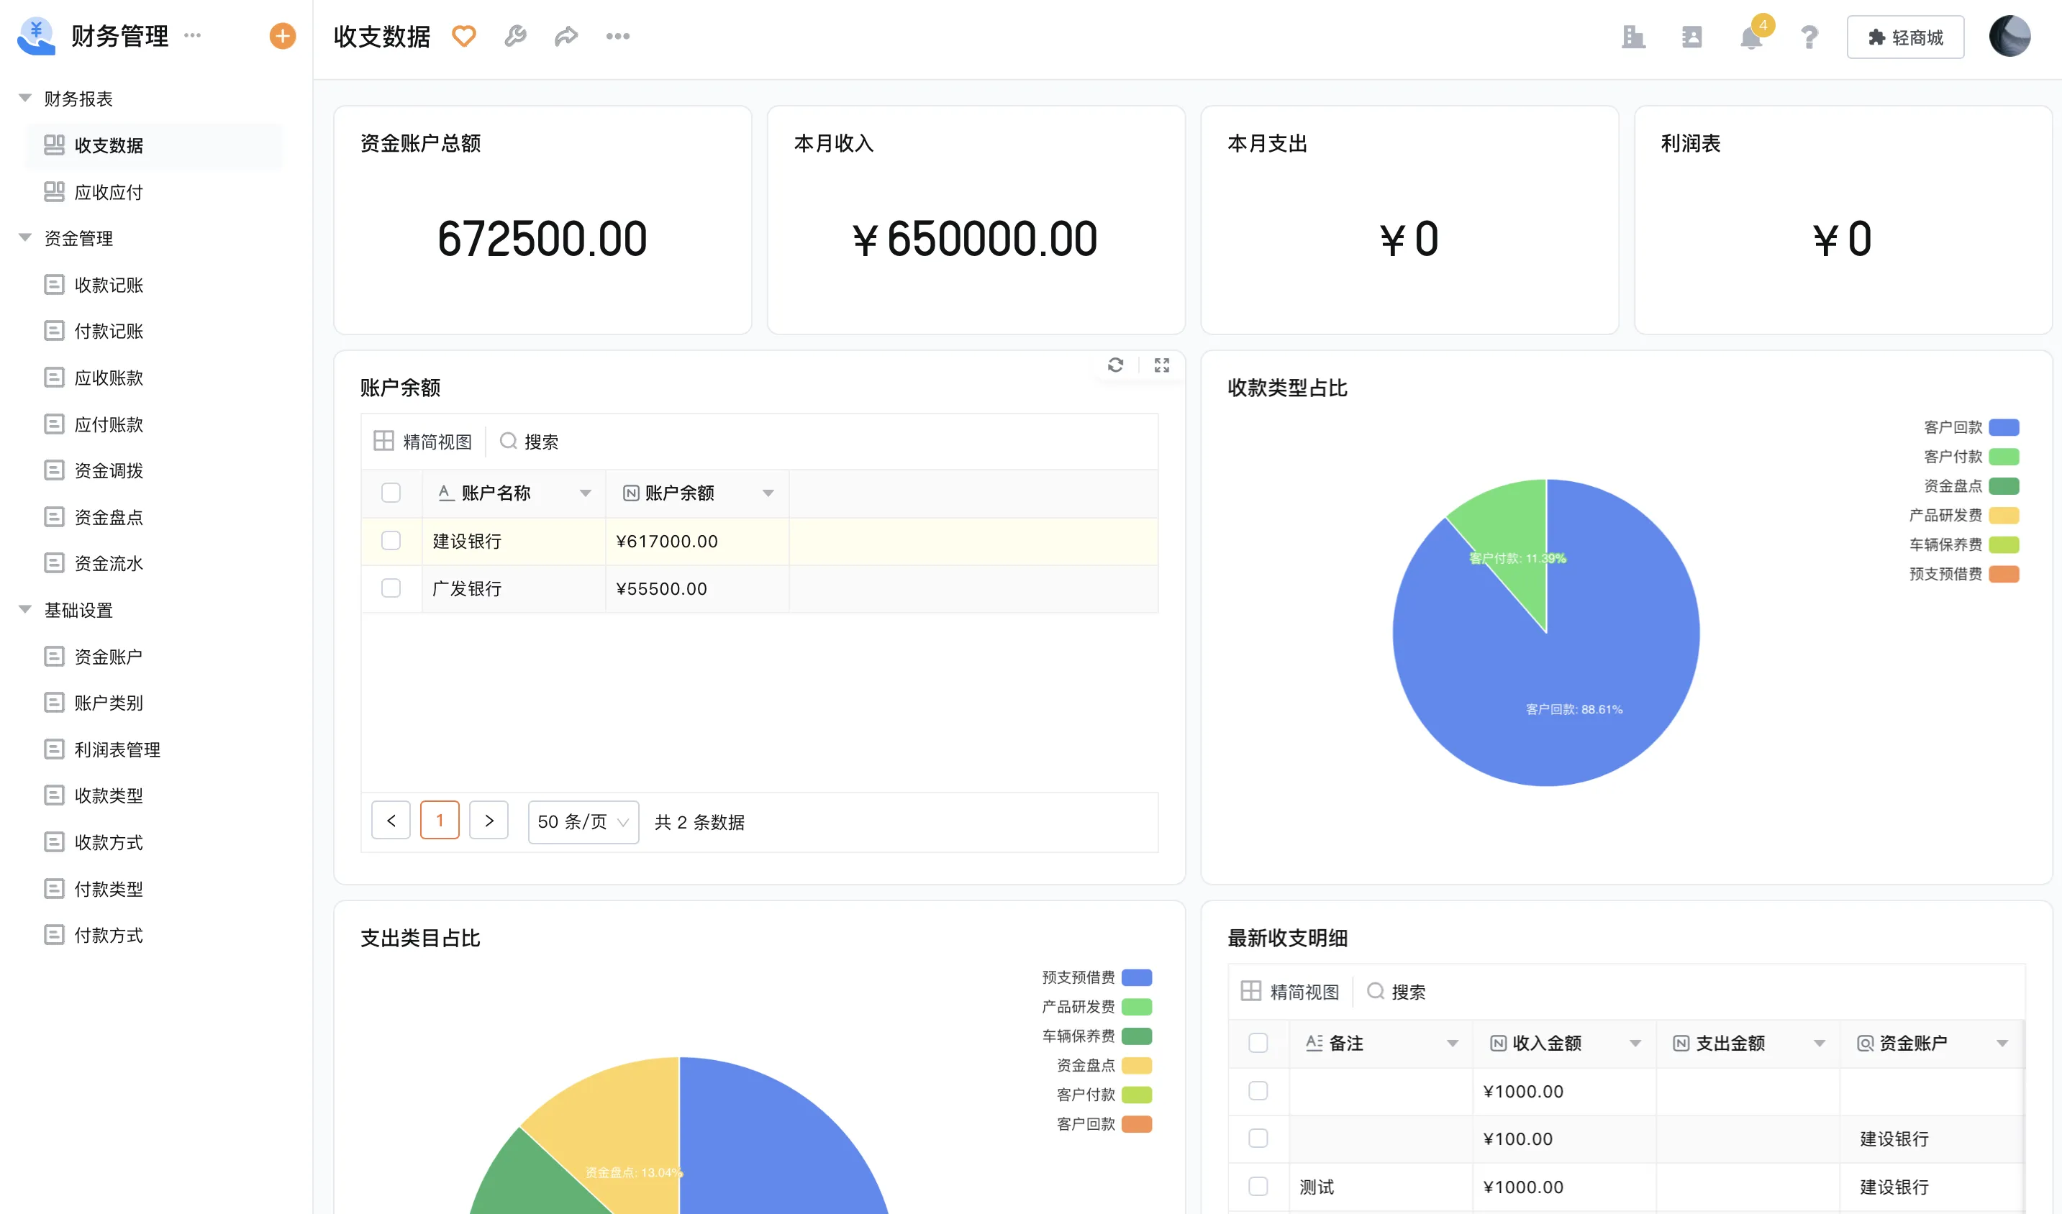2062x1214 pixels.
Task: Open the wrench settings icon
Action: tap(514, 36)
